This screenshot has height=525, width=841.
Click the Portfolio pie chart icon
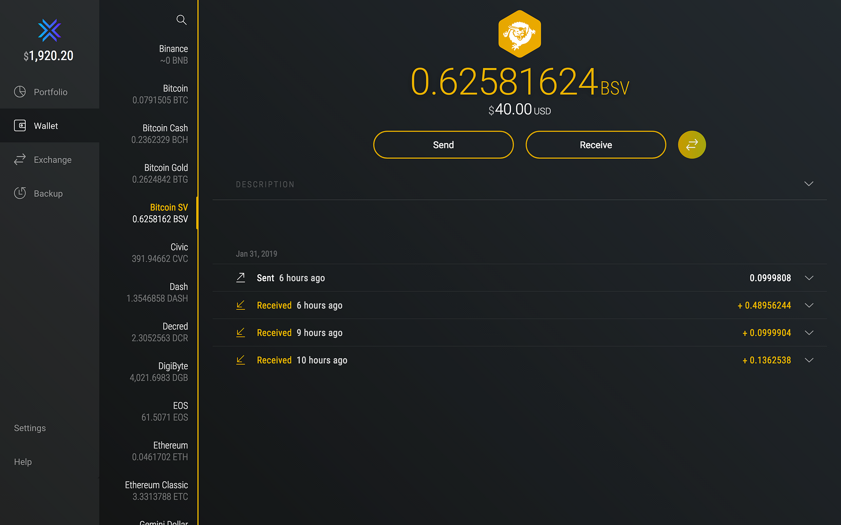pyautogui.click(x=20, y=92)
